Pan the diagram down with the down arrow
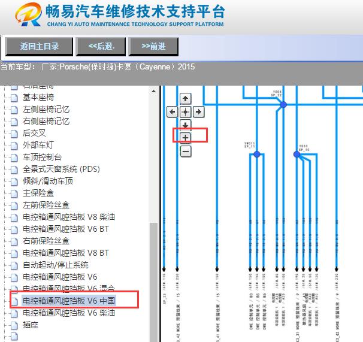The width and height of the screenshot is (363, 342). [185, 125]
